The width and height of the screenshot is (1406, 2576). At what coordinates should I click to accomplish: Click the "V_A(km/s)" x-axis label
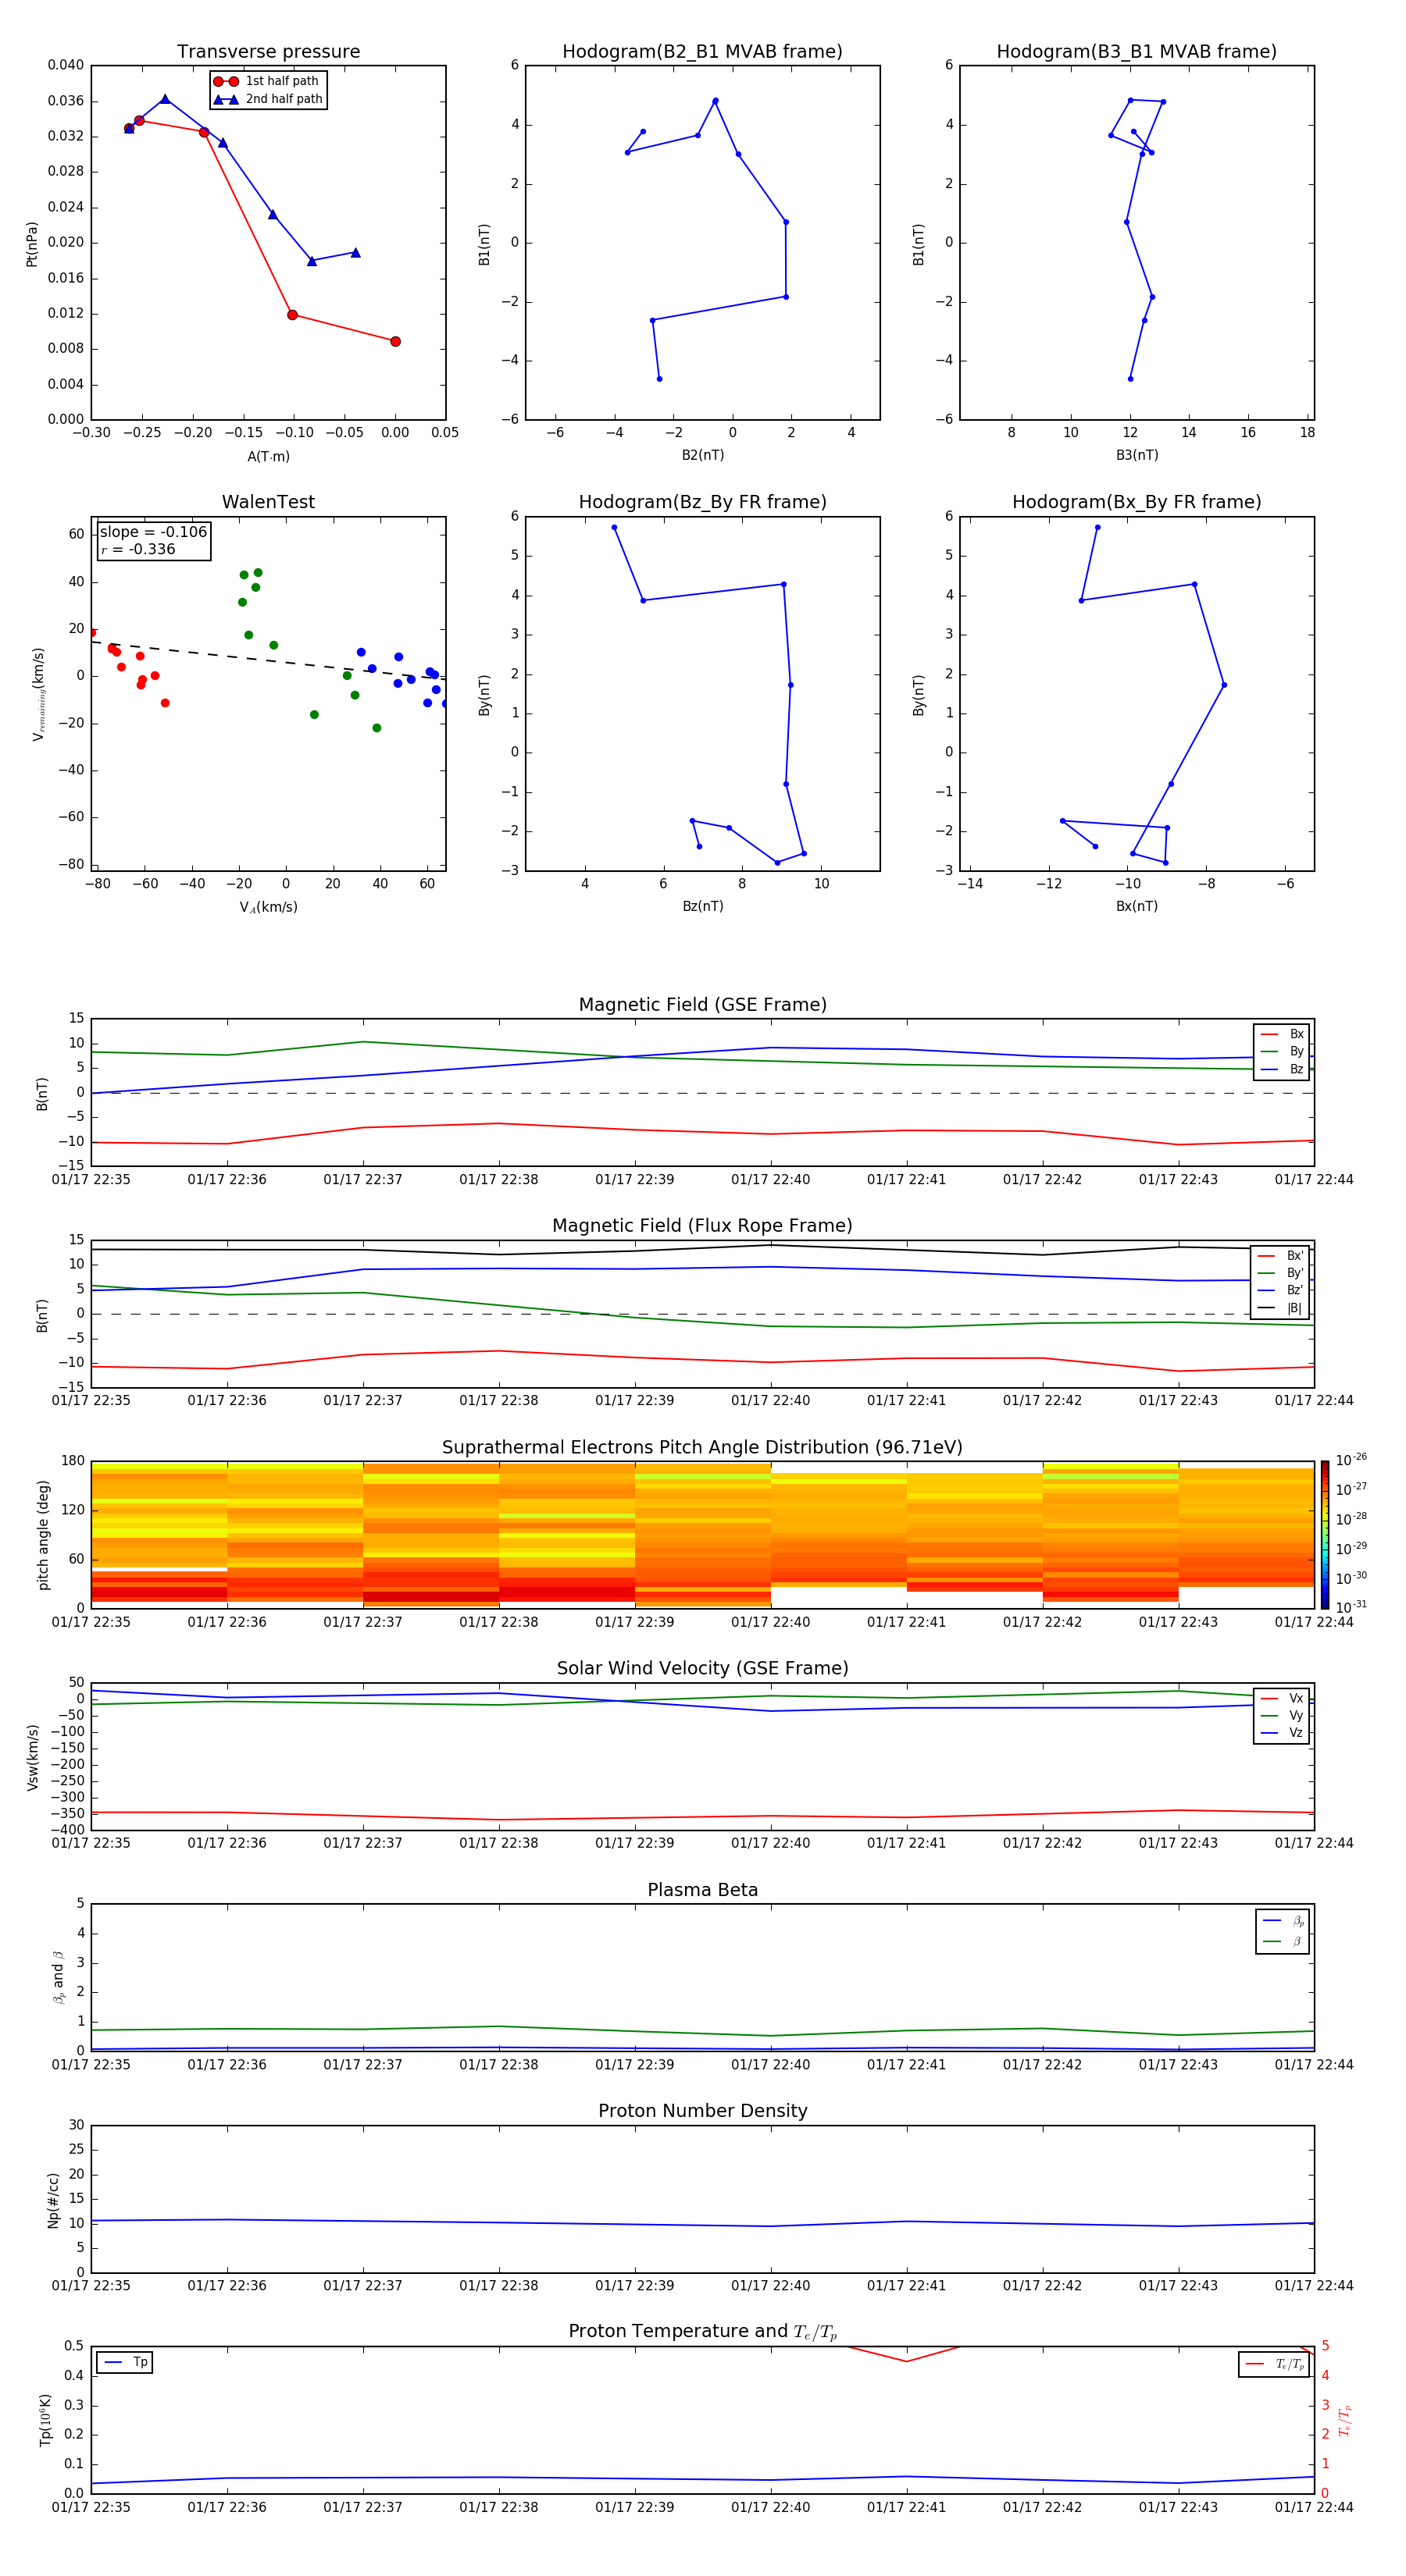268,907
